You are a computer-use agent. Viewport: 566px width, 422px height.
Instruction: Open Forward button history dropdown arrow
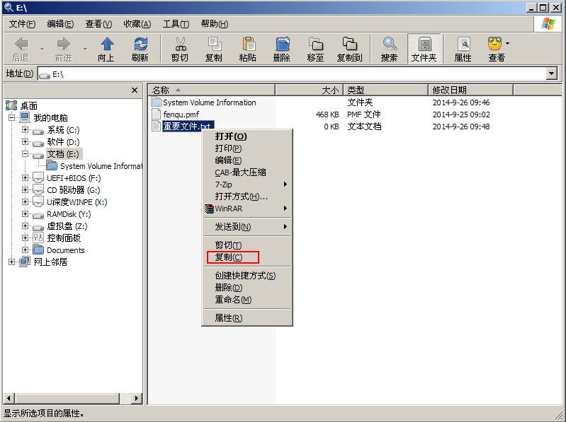click(85, 49)
